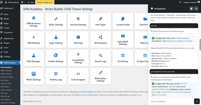Open SNN.Academy site link in admin bar
The height and width of the screenshot is (105, 201).
[x=12, y=2]
